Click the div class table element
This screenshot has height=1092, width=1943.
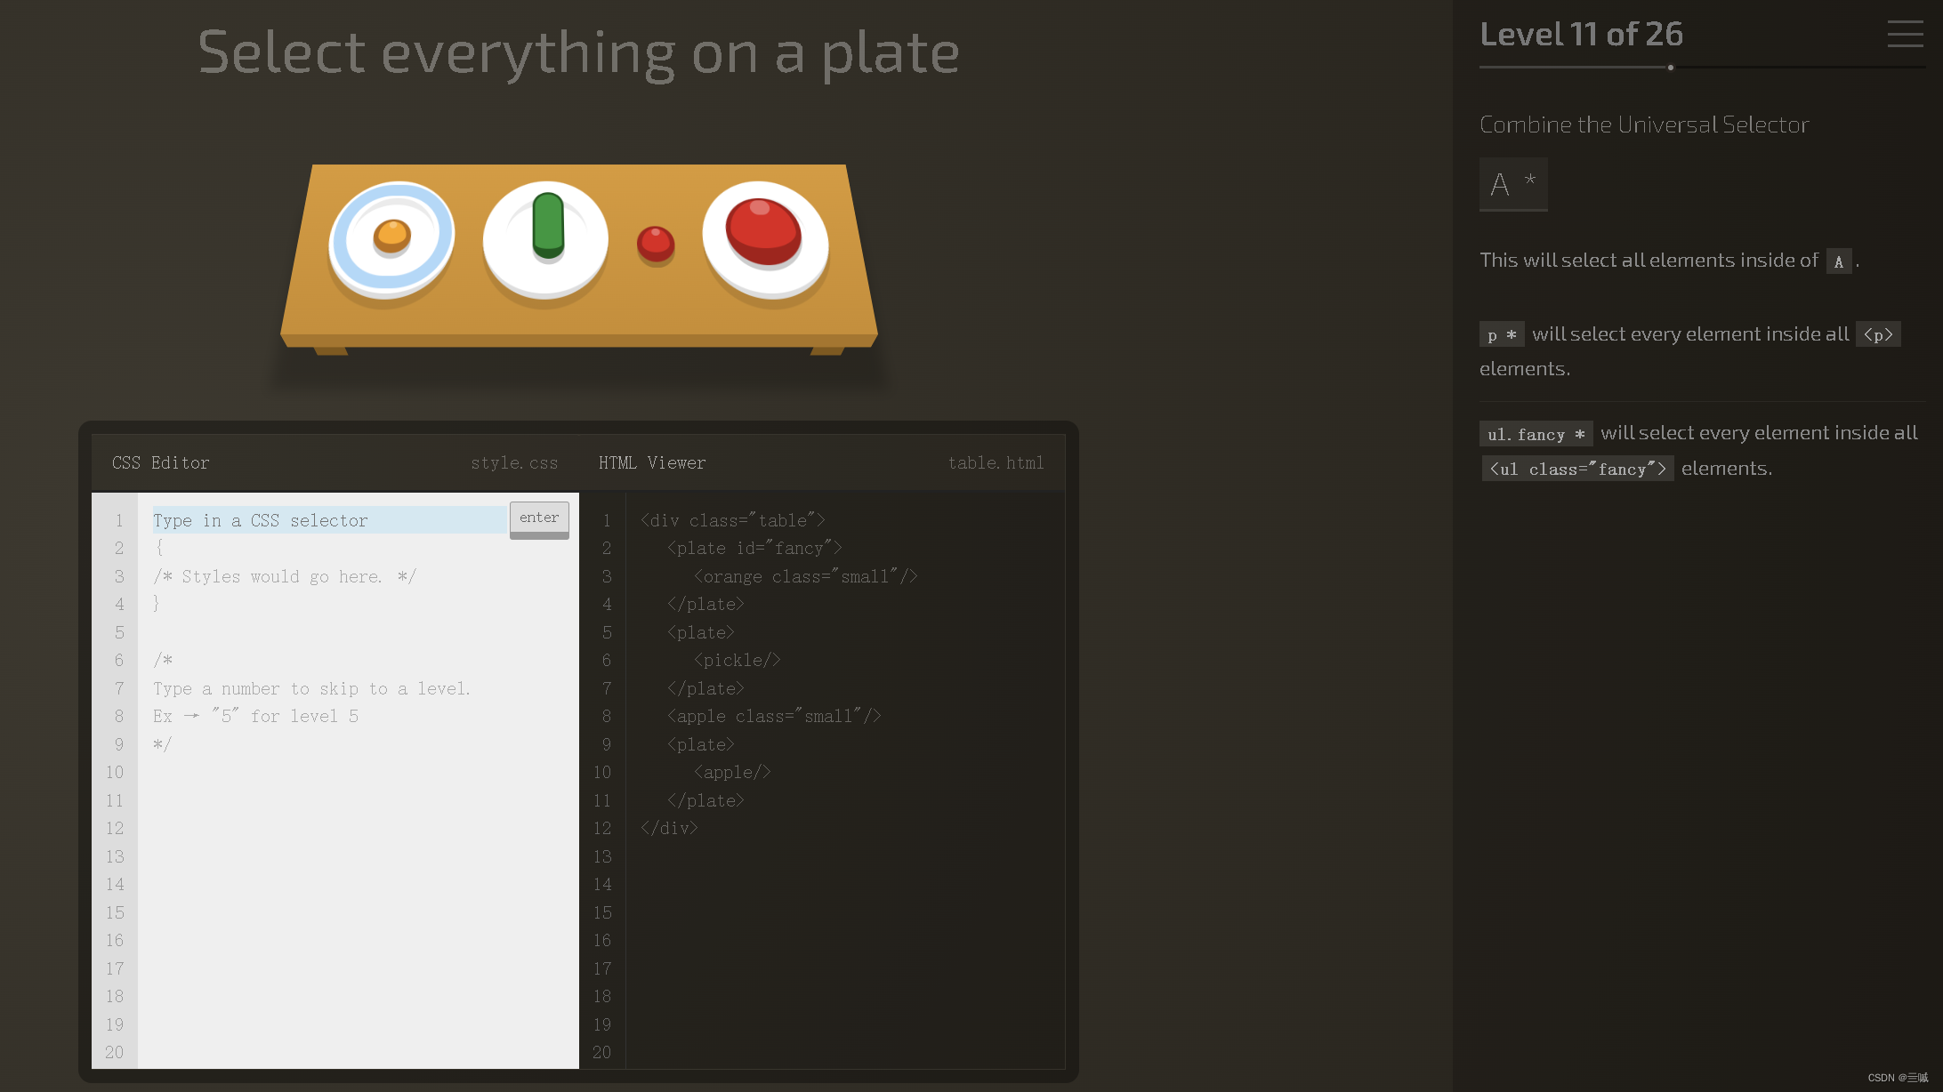coord(733,520)
